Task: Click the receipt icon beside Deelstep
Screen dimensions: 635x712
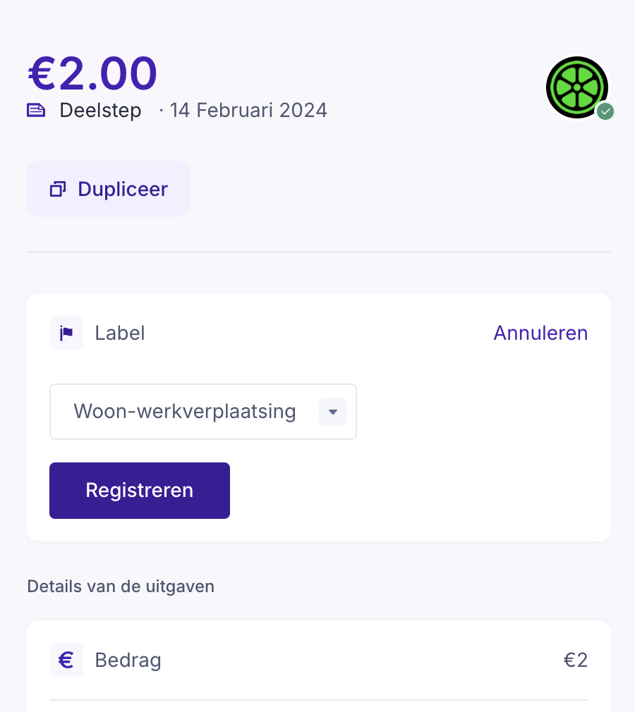Action: point(36,111)
